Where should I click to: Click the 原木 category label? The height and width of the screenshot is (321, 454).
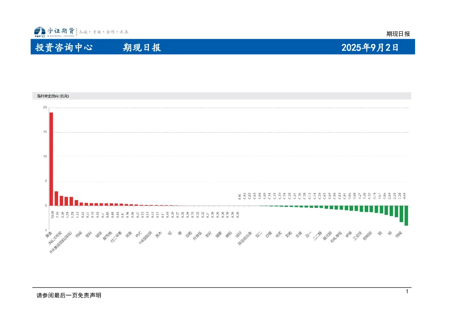[159, 235]
